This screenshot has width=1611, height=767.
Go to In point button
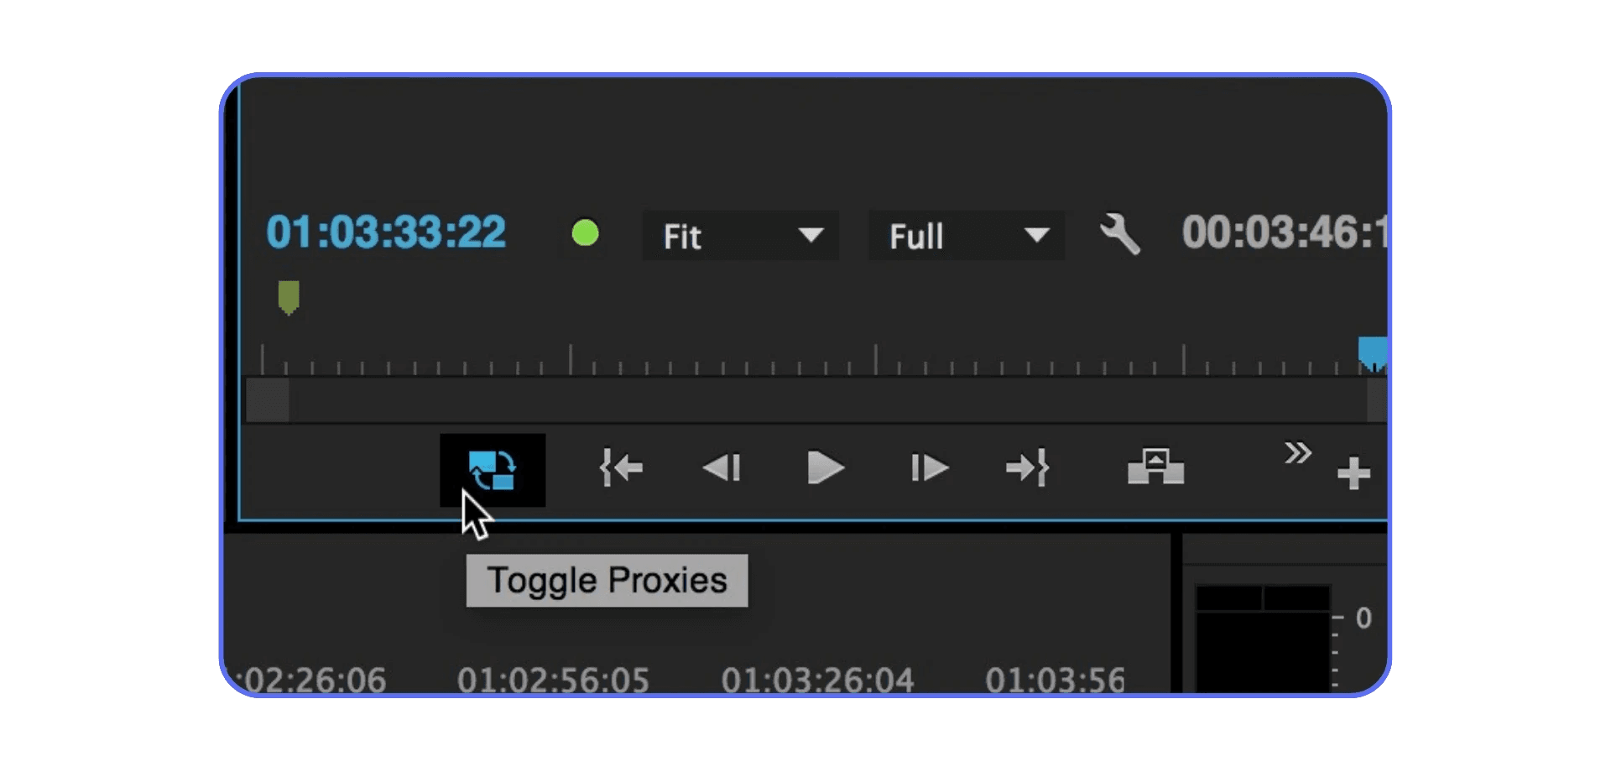621,468
